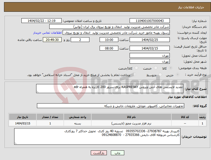
Task: Click the need date cell 1404/03/15 in table
Action: tap(22, 123)
